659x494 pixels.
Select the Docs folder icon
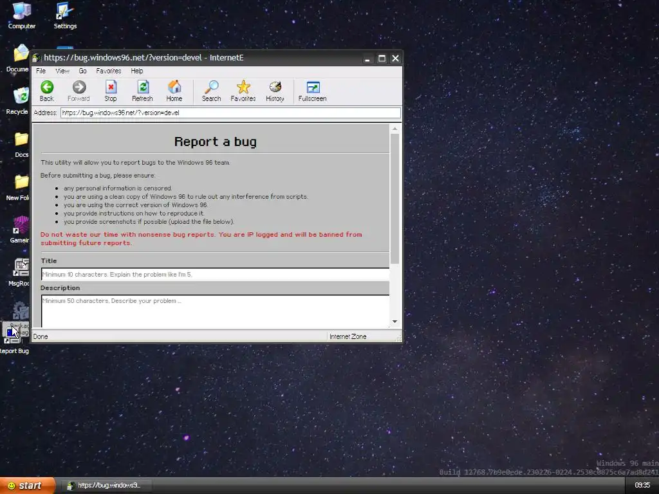[21, 145]
